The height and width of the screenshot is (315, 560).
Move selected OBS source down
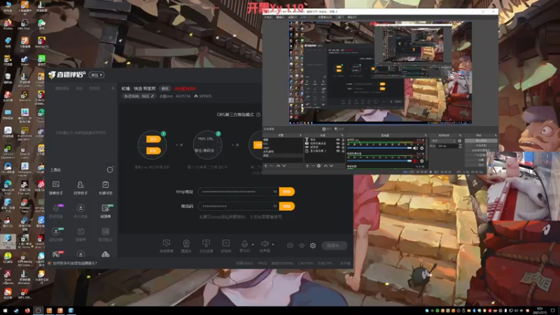(331, 166)
